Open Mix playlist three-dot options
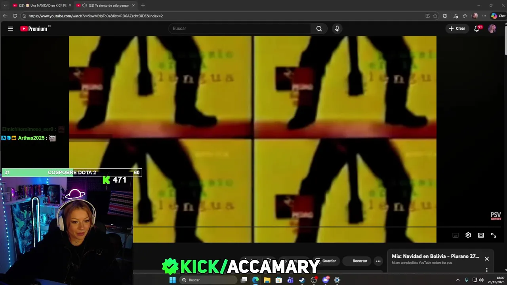Screen dimensions: 507x285 pyautogui.click(x=487, y=270)
